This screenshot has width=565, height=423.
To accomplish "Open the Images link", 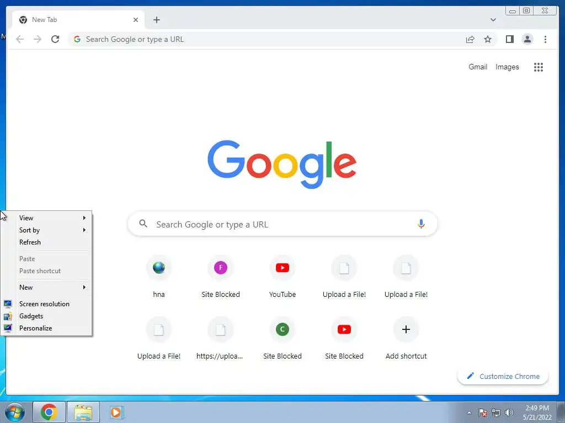I will point(507,67).
